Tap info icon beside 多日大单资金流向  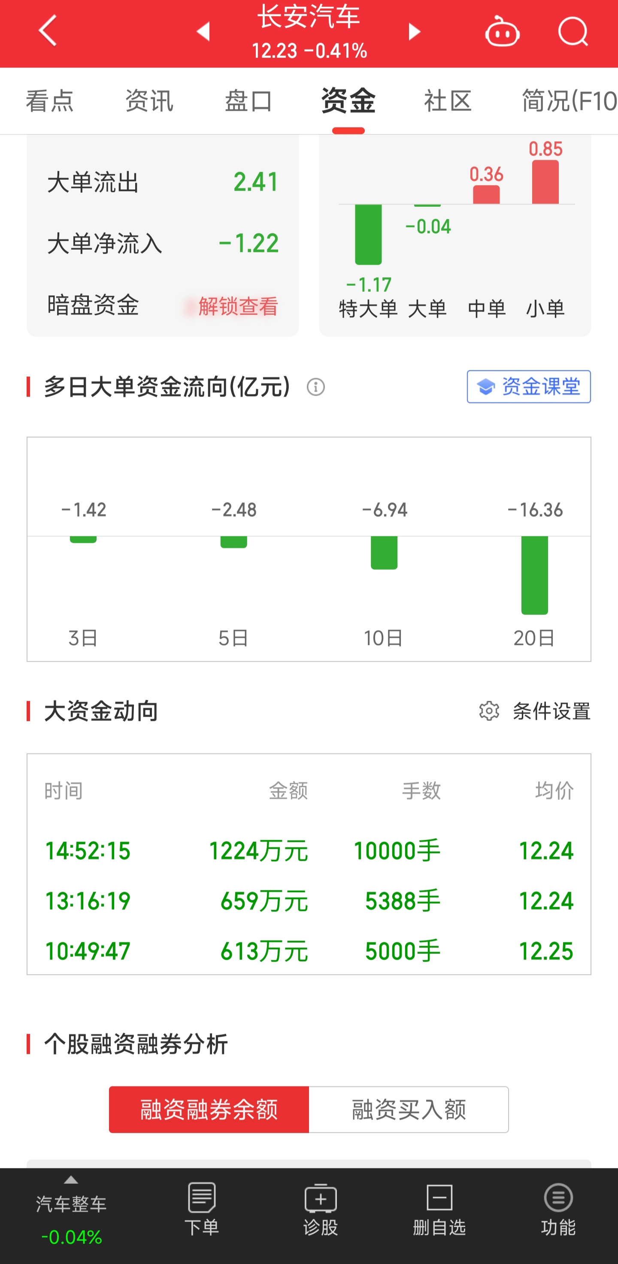click(315, 387)
